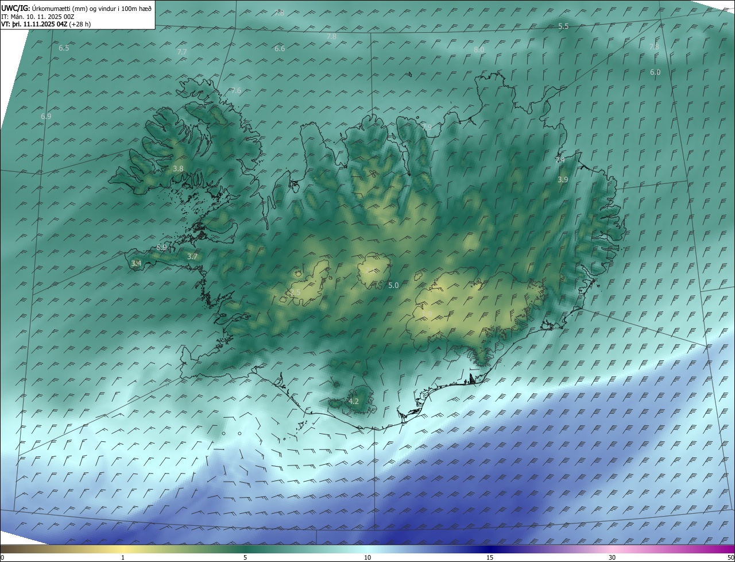Click the dark blue colour scale segment above tick 15
The height and width of the screenshot is (562, 735).
490,549
